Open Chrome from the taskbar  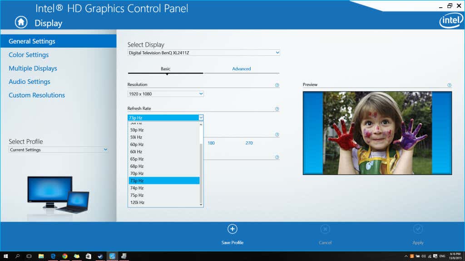(64, 256)
